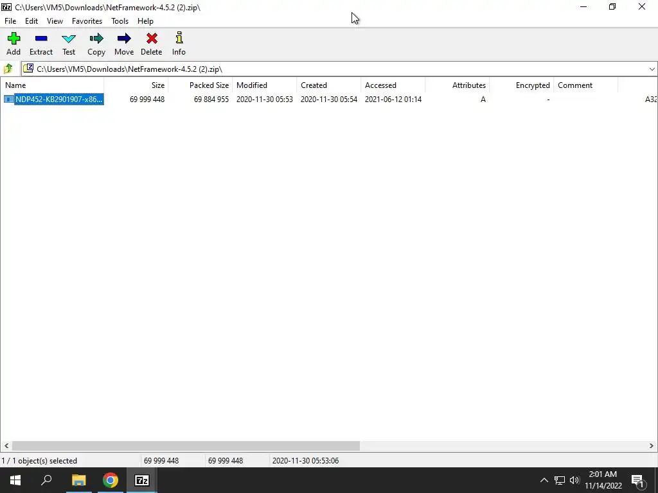Select the NDP452-KB2901907-x86 file
Image resolution: width=658 pixels, height=493 pixels.
[58, 99]
